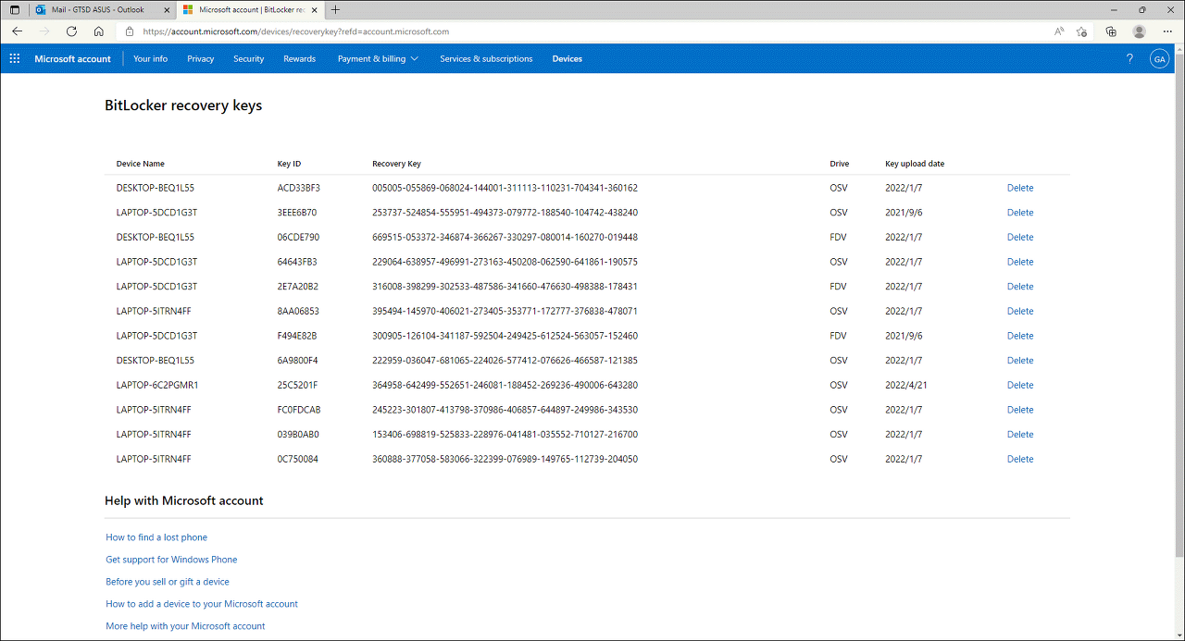Click the Key ID column header
The height and width of the screenshot is (641, 1185).
(289, 164)
